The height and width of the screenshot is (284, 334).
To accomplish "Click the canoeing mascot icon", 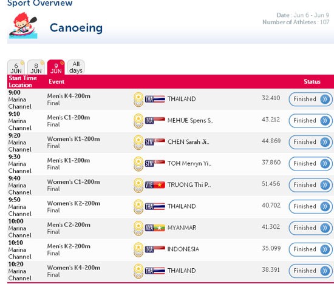I will pos(23,25).
